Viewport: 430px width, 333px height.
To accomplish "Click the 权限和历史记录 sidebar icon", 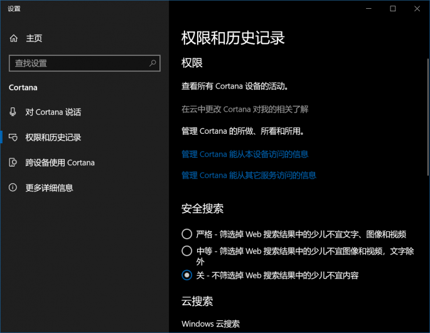I will tap(13, 137).
